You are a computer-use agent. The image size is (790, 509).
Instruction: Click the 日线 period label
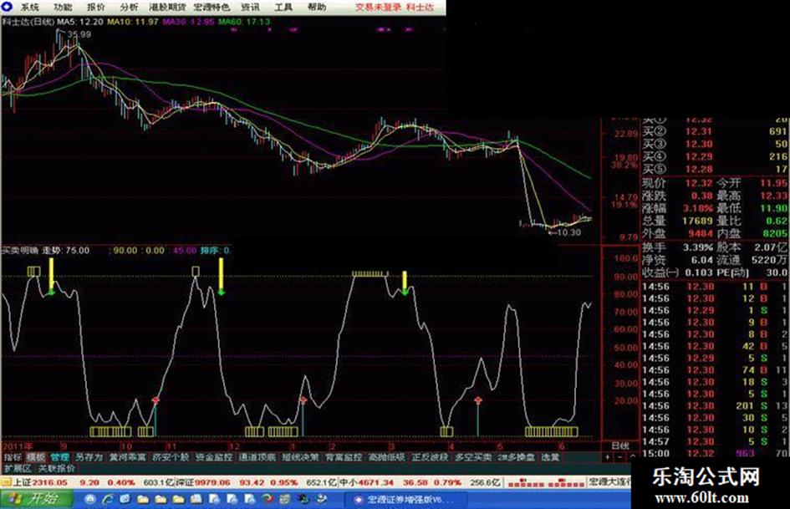tap(620, 445)
